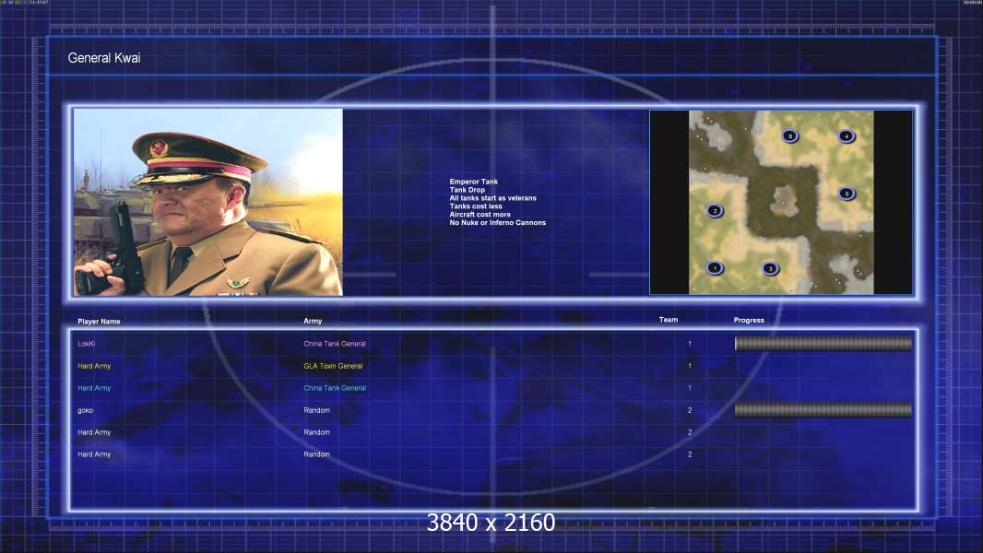The image size is (983, 553).
Task: Click the blue Hard Army's 'China Tank General'
Action: click(x=335, y=388)
